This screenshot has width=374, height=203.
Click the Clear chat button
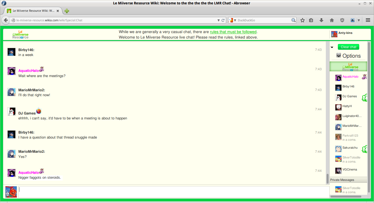click(349, 47)
